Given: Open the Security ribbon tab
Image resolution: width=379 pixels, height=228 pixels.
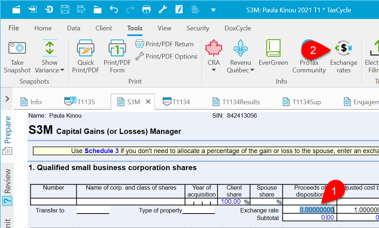Looking at the screenshot, I should click(x=198, y=28).
